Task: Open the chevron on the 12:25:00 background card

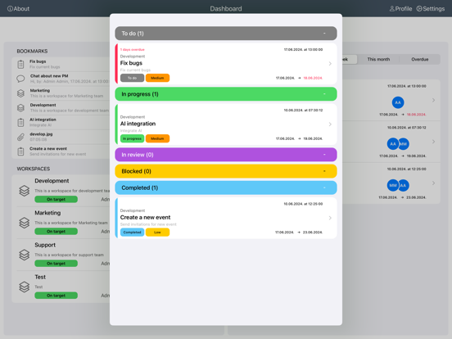Action: point(433,183)
